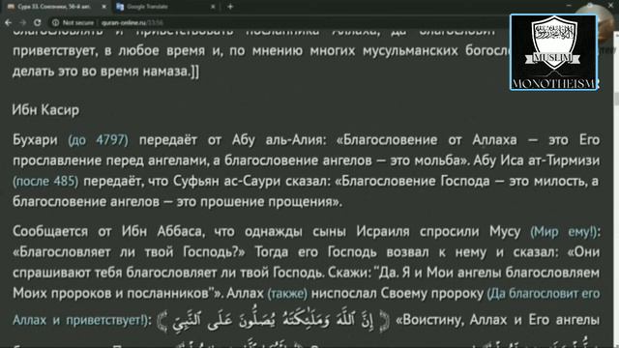Click the 'Ибн Касир' heading
Screen dimensions: 619x348
[45, 109]
